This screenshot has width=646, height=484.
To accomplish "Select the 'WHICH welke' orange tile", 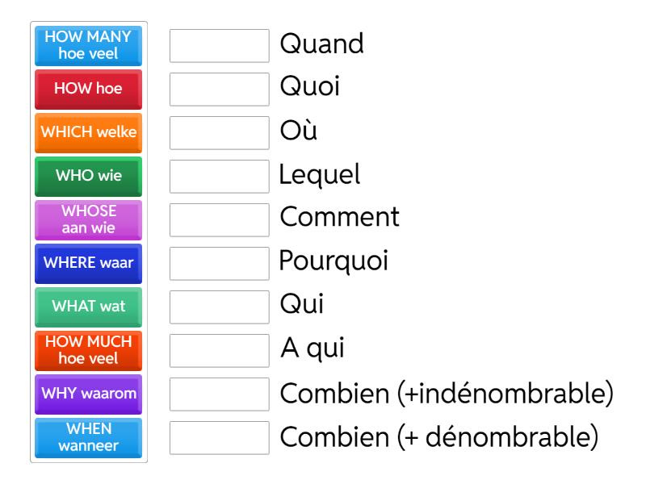I will [88, 133].
